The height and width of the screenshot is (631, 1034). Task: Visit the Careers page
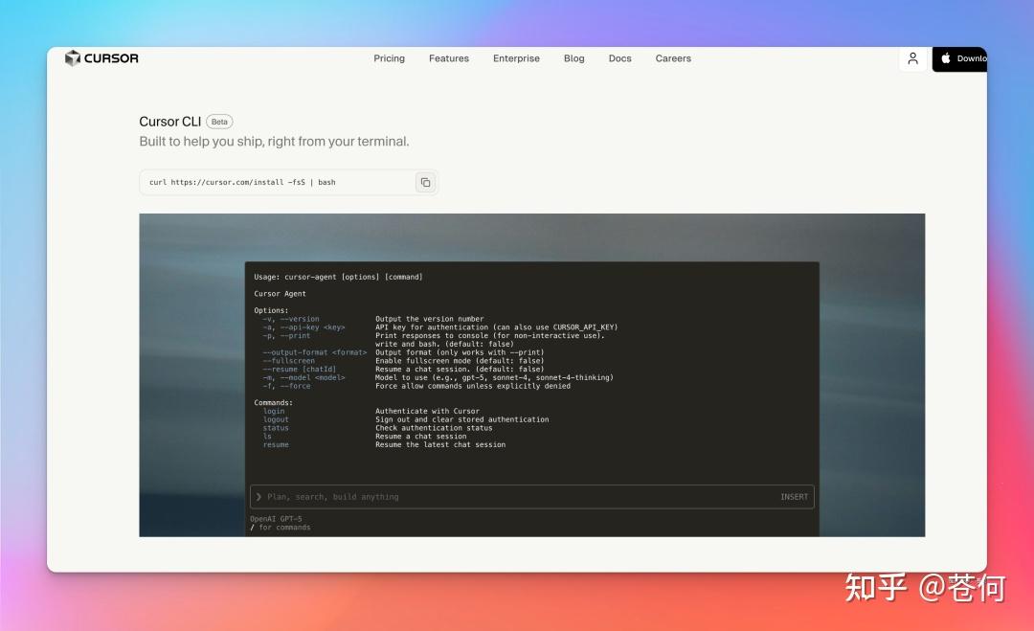pos(673,58)
